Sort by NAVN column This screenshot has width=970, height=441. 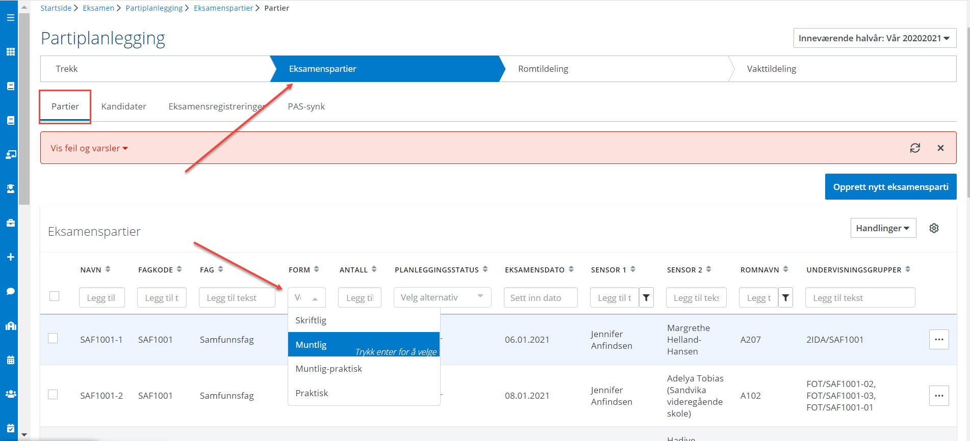point(108,269)
